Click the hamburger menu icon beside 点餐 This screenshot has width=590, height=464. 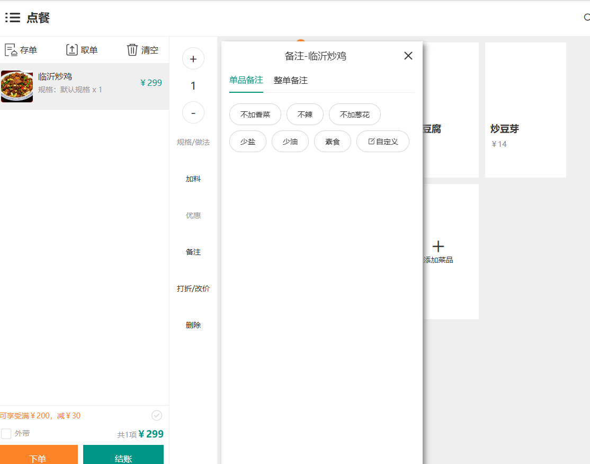pyautogui.click(x=13, y=18)
